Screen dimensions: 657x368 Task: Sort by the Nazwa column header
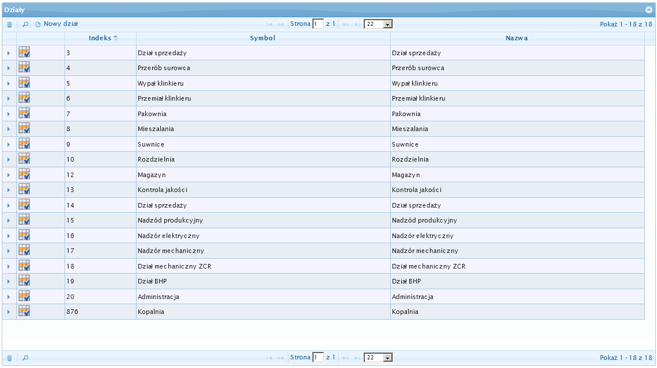coord(517,38)
